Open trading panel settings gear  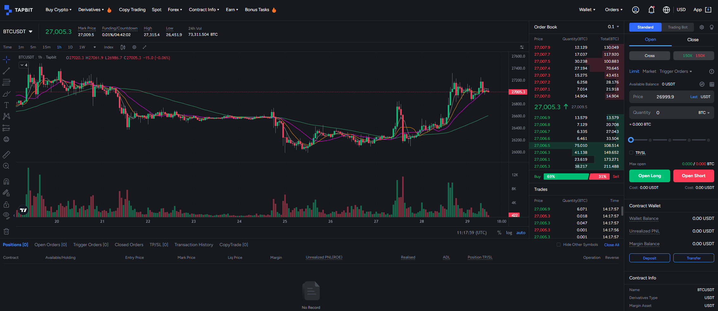coord(702,27)
